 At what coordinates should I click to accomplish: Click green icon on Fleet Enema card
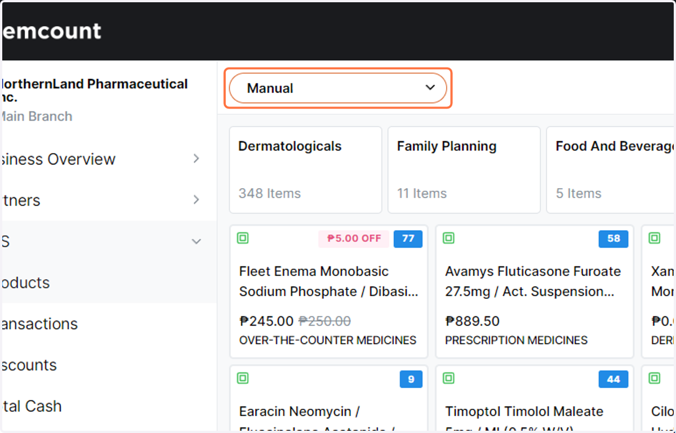(243, 238)
